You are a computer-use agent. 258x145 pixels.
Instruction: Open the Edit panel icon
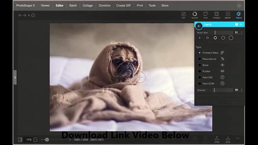183,15
